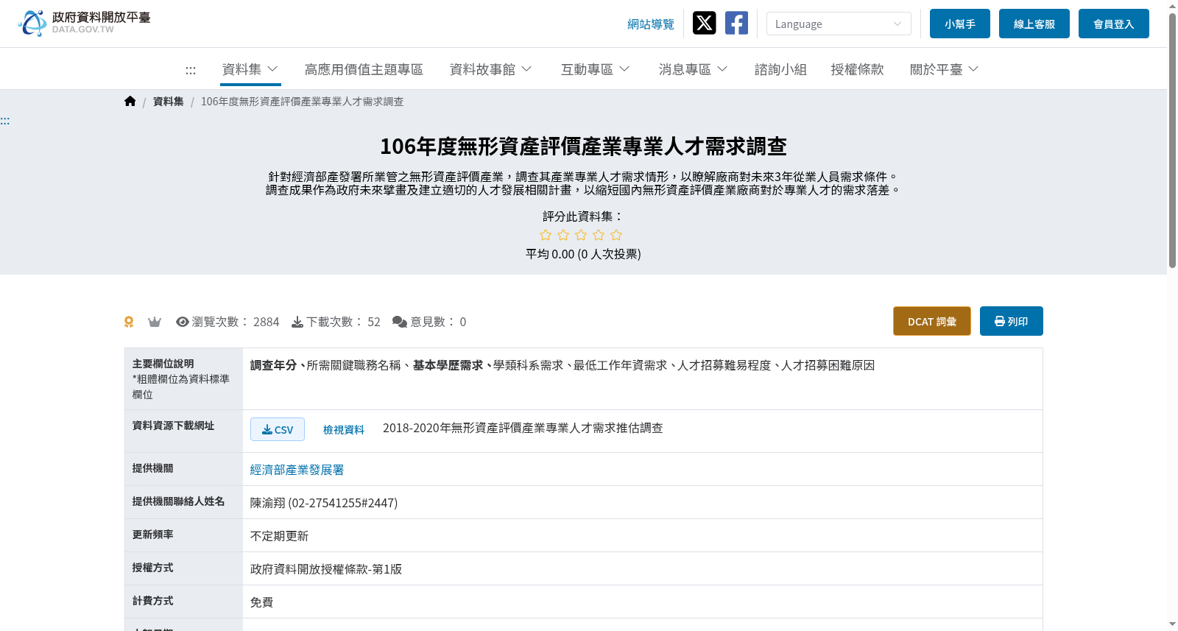
Task: Click the 資料資源下載網址 row label
Action: [x=174, y=426]
